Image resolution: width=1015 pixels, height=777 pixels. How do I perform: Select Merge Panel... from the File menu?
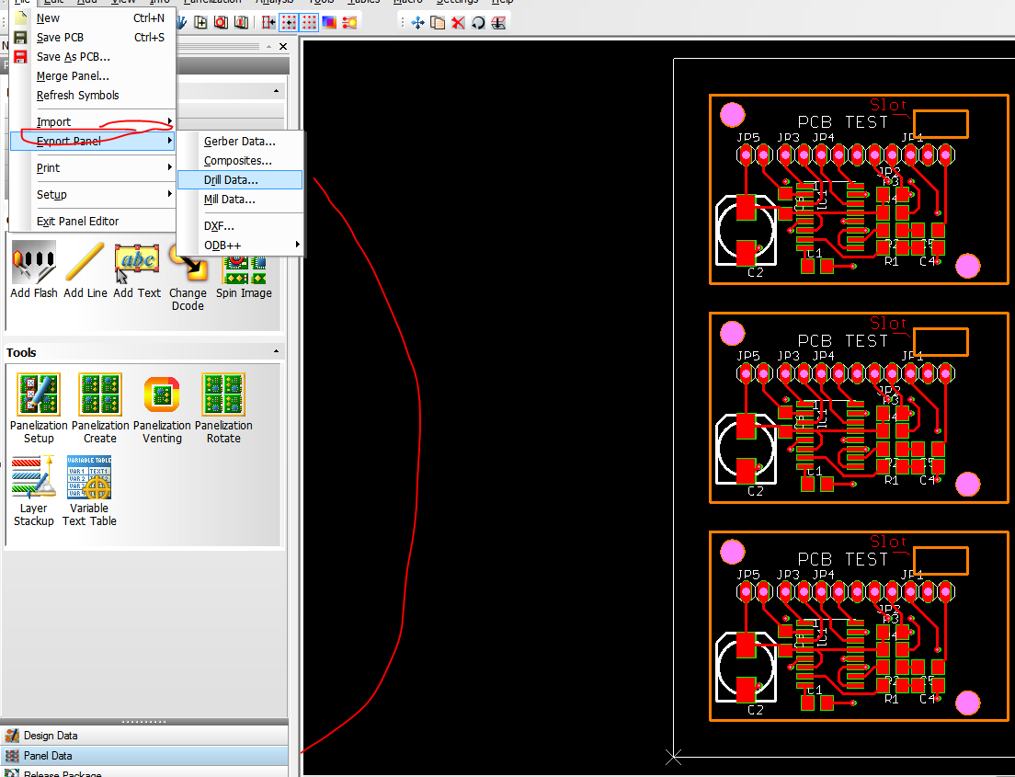pos(93,76)
